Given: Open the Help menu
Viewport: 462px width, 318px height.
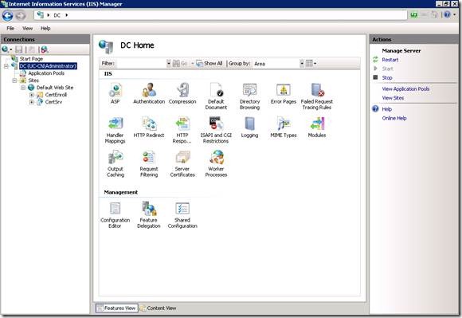Looking at the screenshot, I should pos(45,28).
